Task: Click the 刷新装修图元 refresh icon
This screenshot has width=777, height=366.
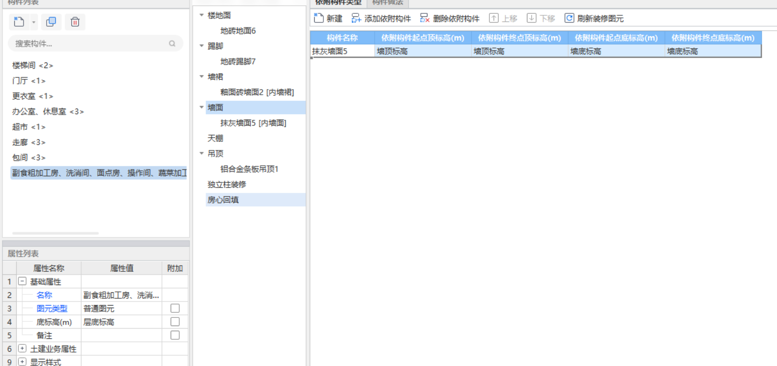Action: coord(569,17)
